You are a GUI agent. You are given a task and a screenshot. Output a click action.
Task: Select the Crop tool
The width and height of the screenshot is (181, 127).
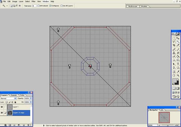point(174,45)
